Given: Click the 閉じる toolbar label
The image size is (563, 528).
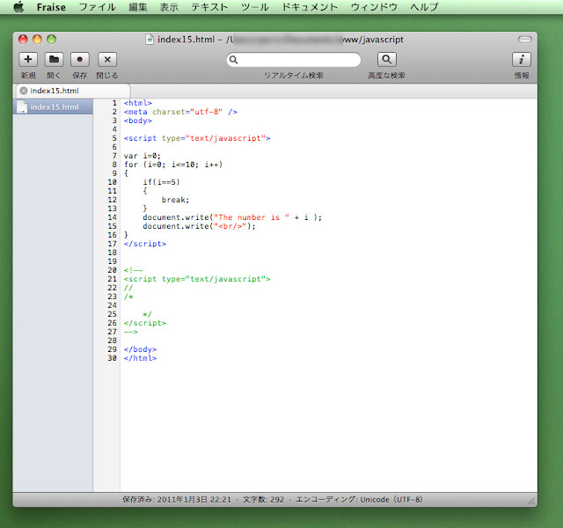Looking at the screenshot, I should (x=107, y=76).
